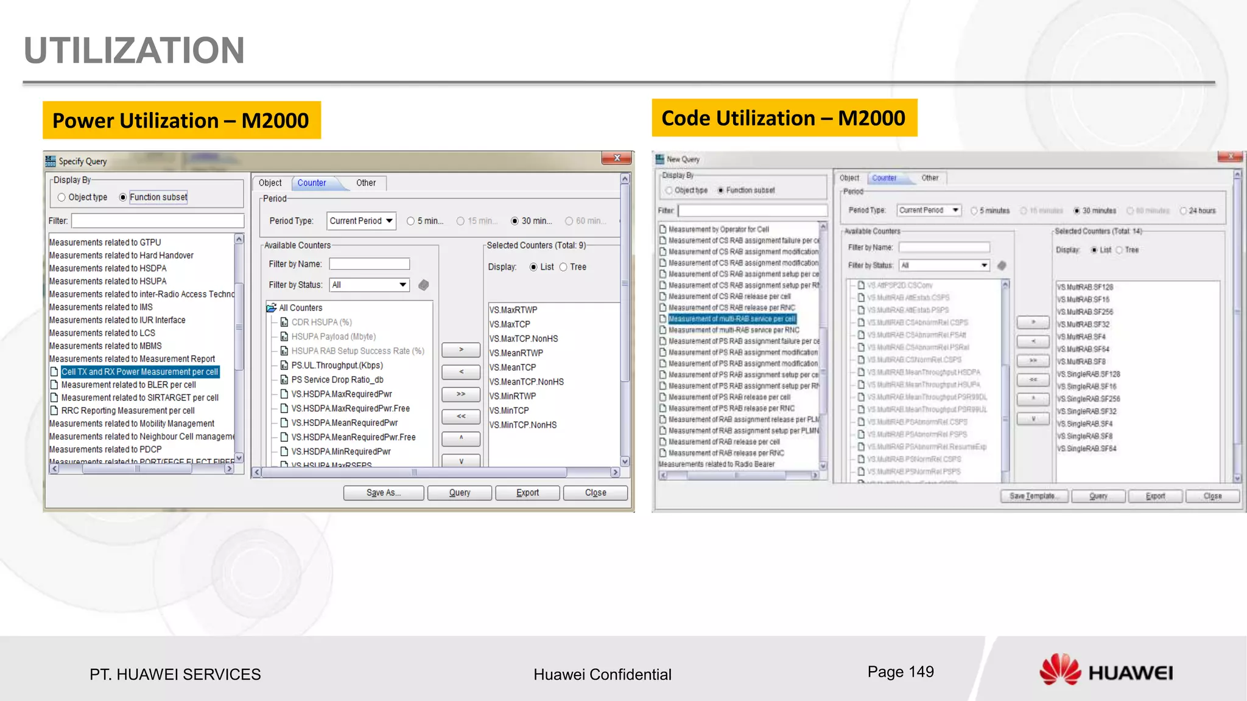Click the VS.HSDPA.MaxRequiredPwr document icon
The height and width of the screenshot is (701, 1247).
click(284, 394)
